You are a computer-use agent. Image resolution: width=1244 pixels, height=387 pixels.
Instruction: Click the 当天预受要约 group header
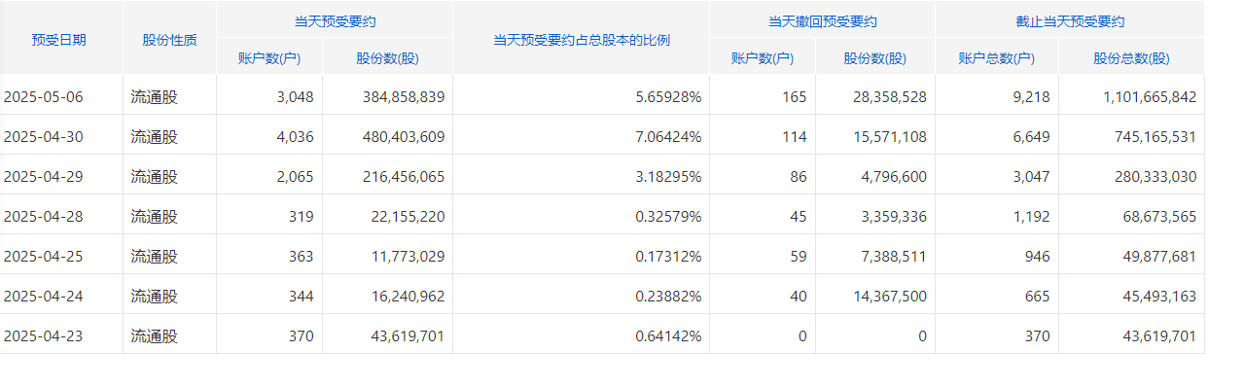335,21
